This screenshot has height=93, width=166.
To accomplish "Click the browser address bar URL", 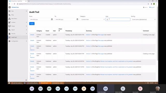I will (x=45, y=4).
